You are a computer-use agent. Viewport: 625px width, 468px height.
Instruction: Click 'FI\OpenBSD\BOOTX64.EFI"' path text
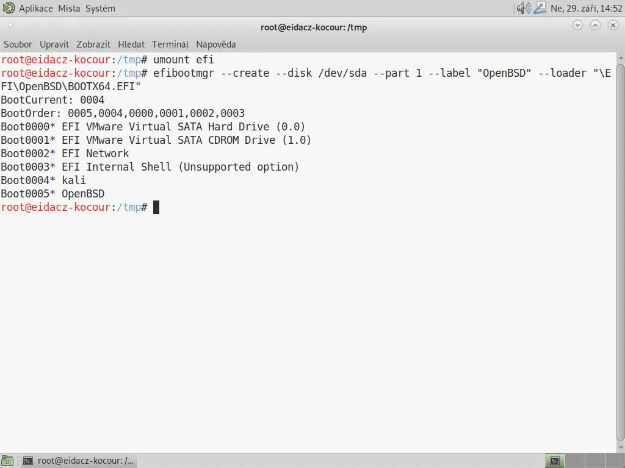(x=71, y=87)
